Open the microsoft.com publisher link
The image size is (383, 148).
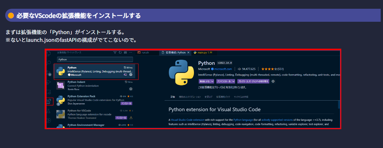pos(223,69)
